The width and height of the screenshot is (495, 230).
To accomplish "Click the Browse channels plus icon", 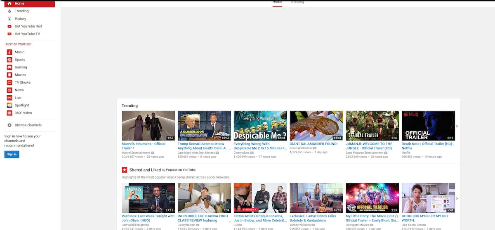I will click(9, 125).
